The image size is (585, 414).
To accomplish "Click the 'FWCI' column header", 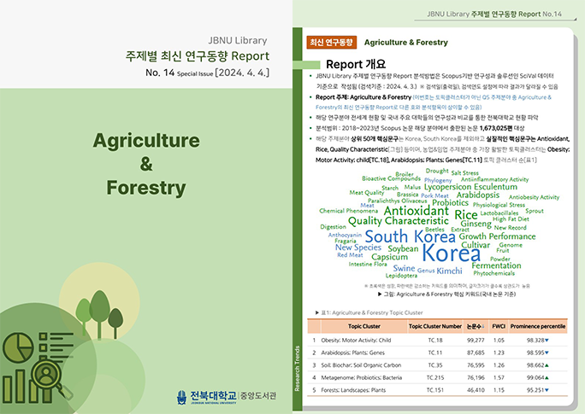I will point(499,326).
